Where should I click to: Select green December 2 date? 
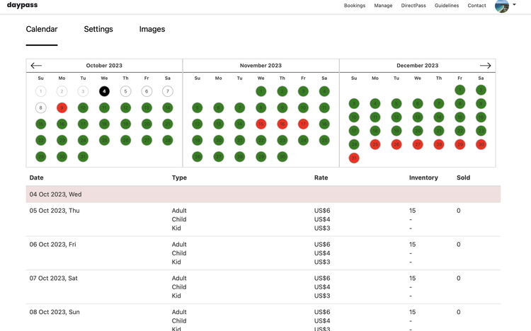coord(481,90)
